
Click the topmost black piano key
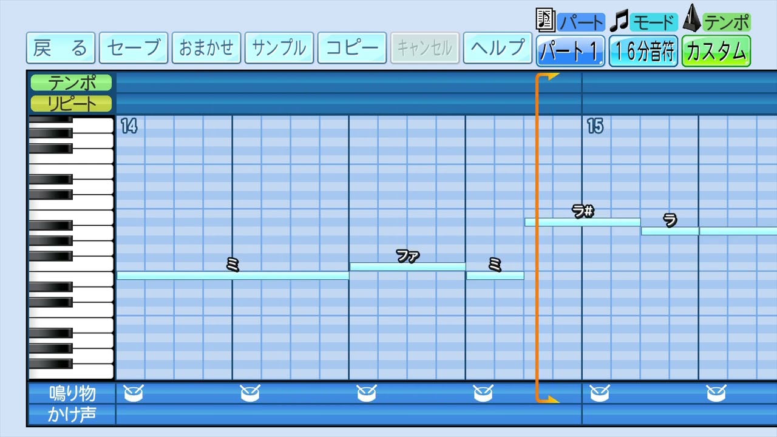coord(51,118)
